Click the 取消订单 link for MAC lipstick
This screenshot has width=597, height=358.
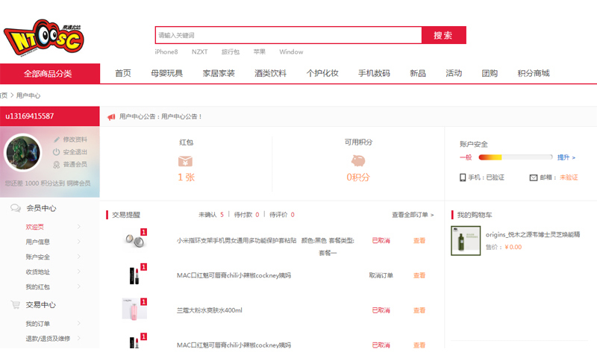pyautogui.click(x=381, y=275)
